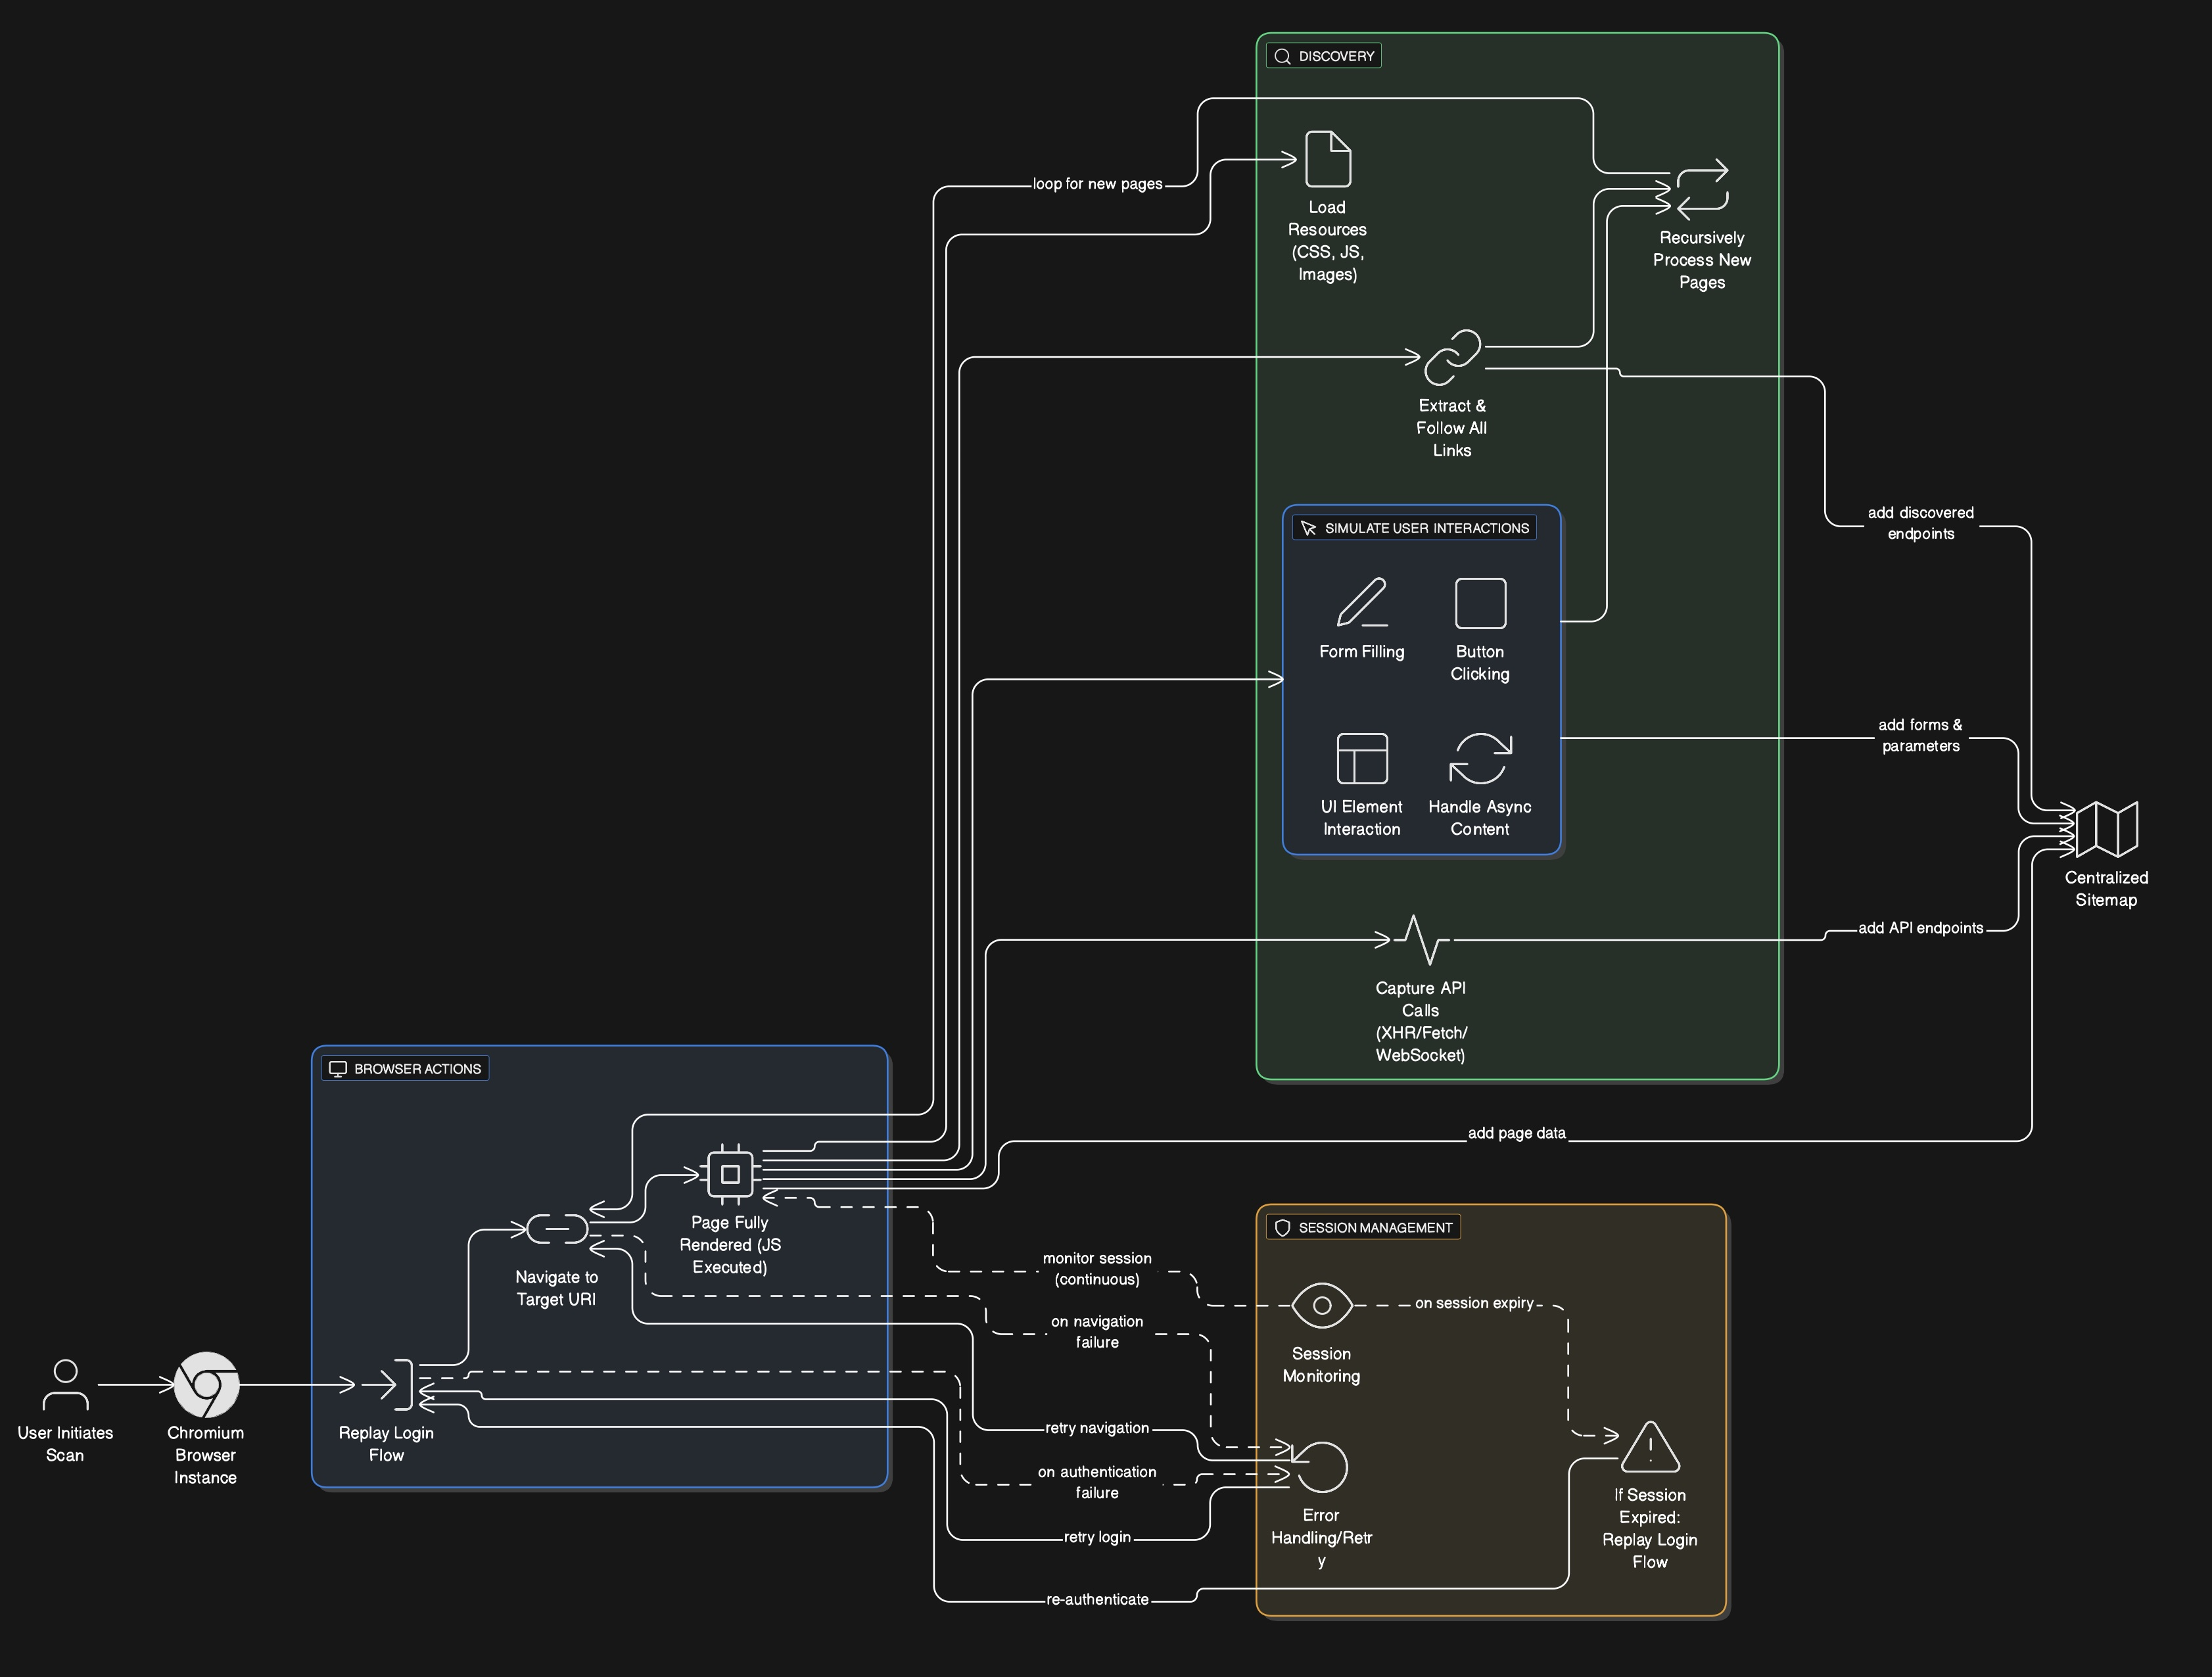Click the Session Monitoring eye icon
The width and height of the screenshot is (2212, 1677).
[1322, 1305]
